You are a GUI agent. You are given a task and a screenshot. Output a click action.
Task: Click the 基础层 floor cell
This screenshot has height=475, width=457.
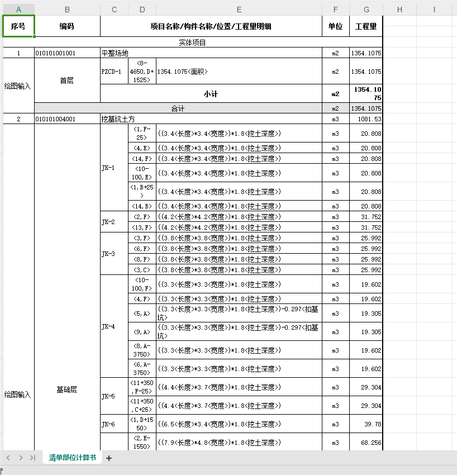(67, 389)
